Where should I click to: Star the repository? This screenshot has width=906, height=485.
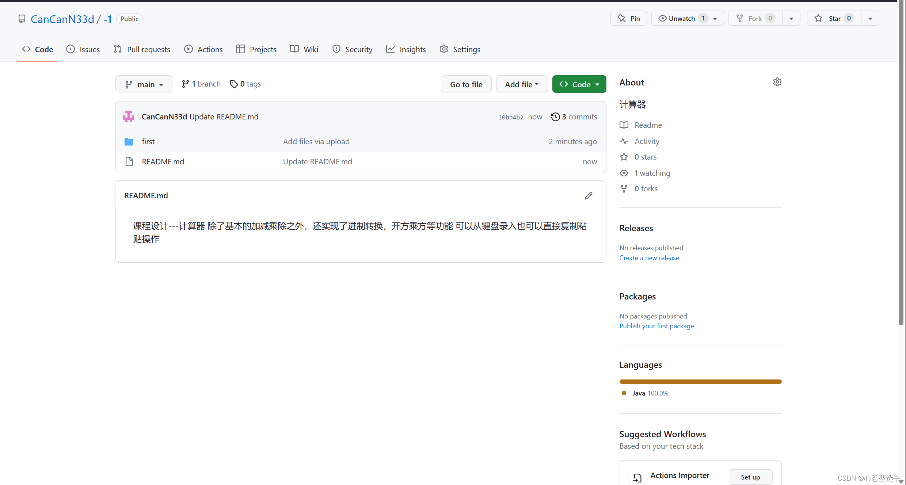(834, 18)
